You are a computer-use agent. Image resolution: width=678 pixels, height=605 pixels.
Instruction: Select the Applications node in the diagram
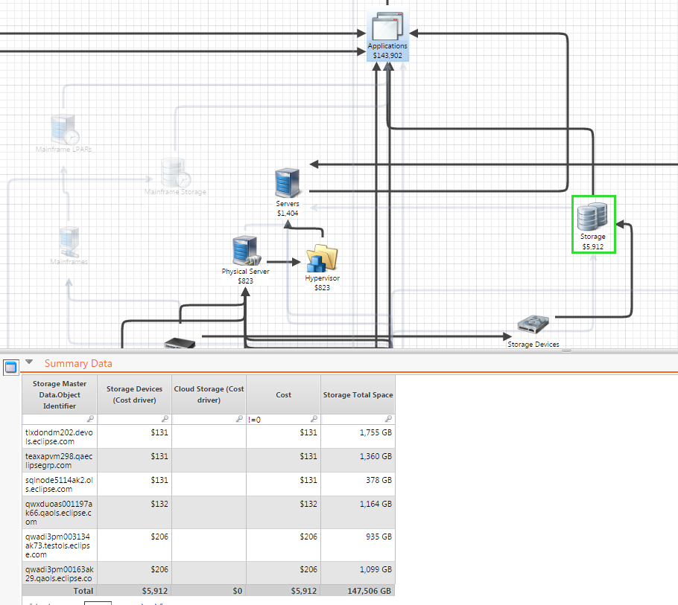[387, 36]
